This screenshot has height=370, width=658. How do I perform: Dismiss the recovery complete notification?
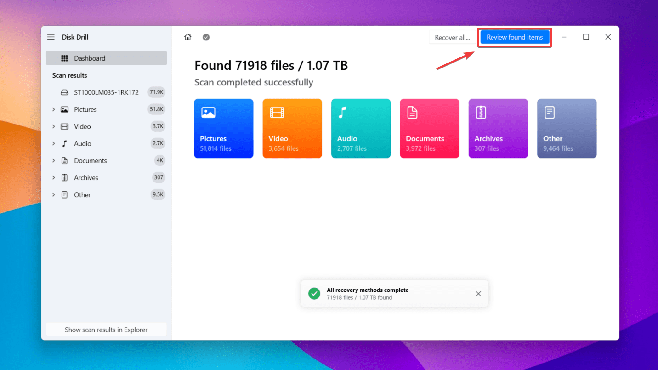tap(478, 294)
